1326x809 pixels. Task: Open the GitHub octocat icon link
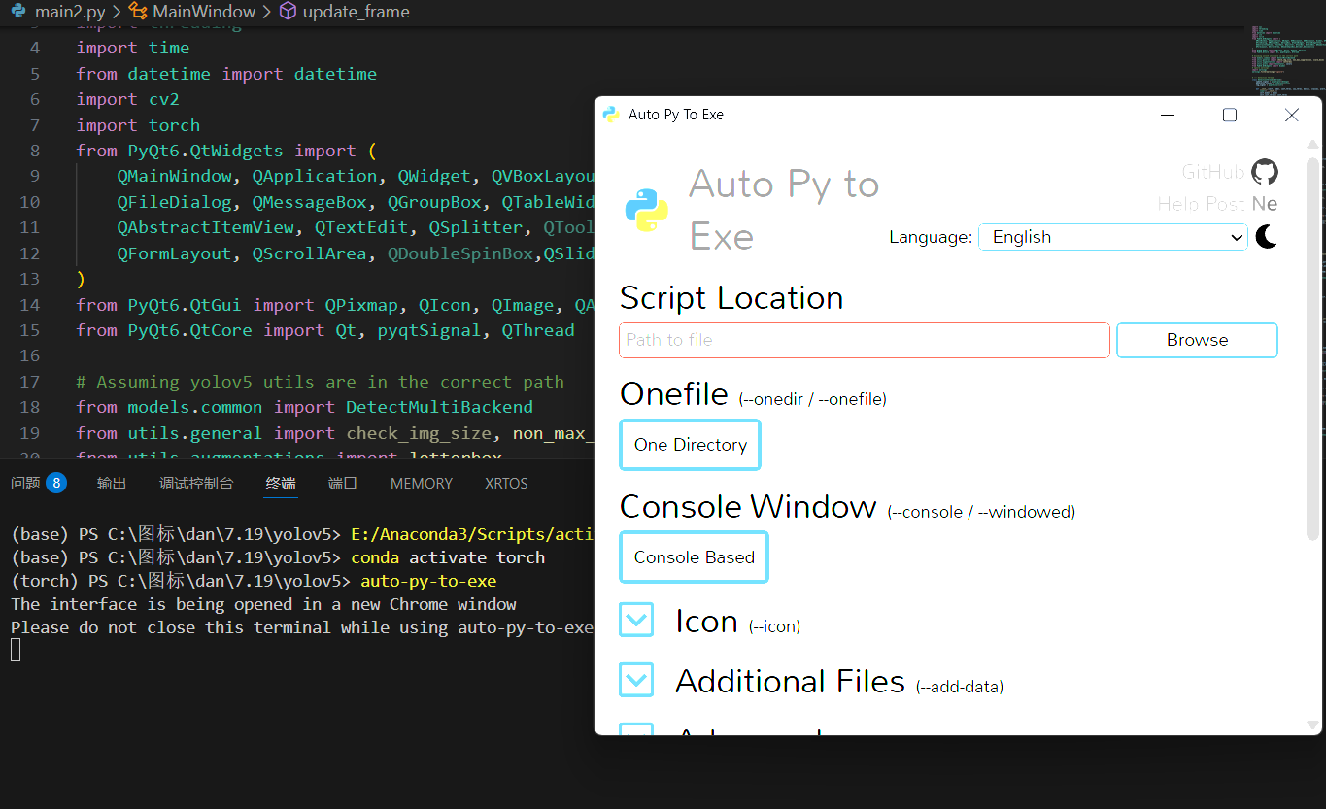point(1265,172)
